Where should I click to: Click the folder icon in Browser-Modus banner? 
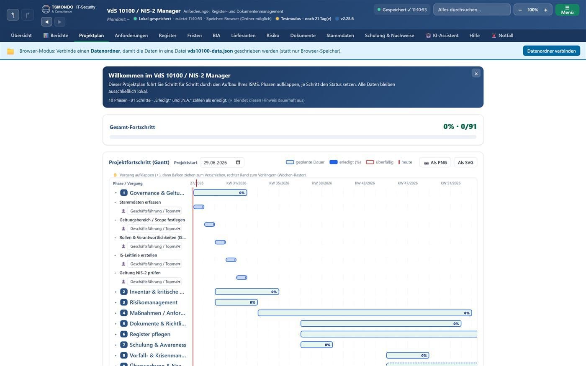pyautogui.click(x=10, y=51)
